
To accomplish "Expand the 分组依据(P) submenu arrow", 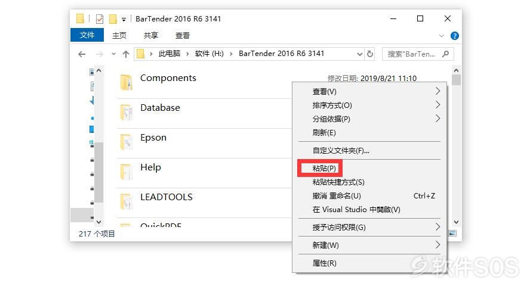I will click(437, 119).
